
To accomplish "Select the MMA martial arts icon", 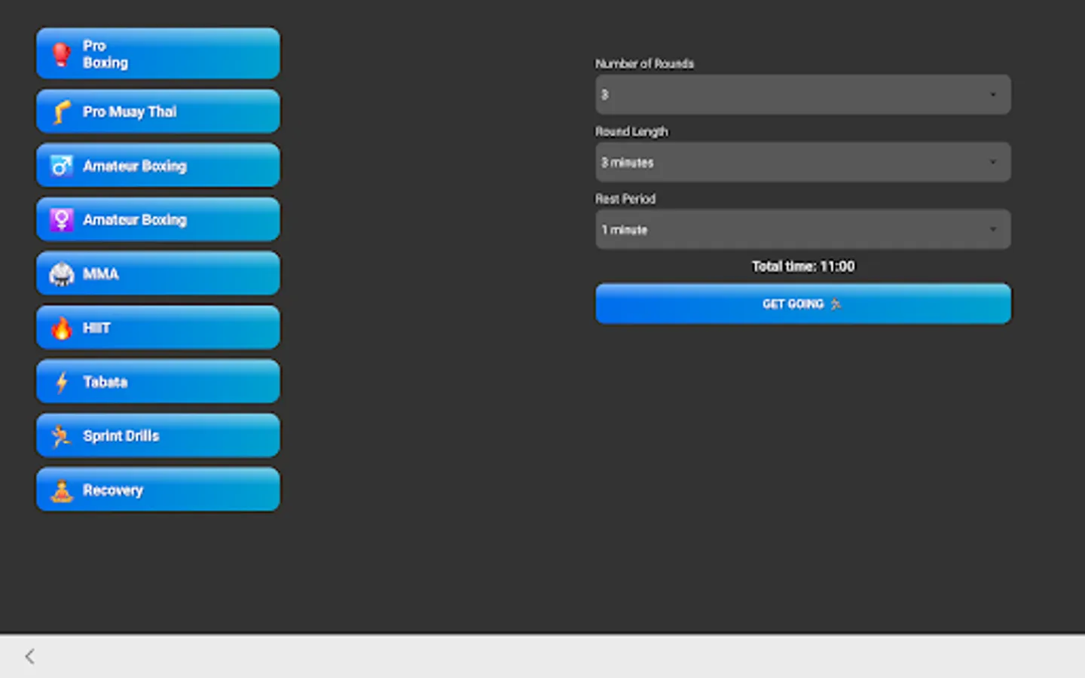I will click(62, 273).
